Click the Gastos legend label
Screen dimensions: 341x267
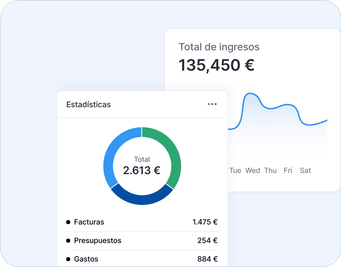pyautogui.click(x=86, y=259)
